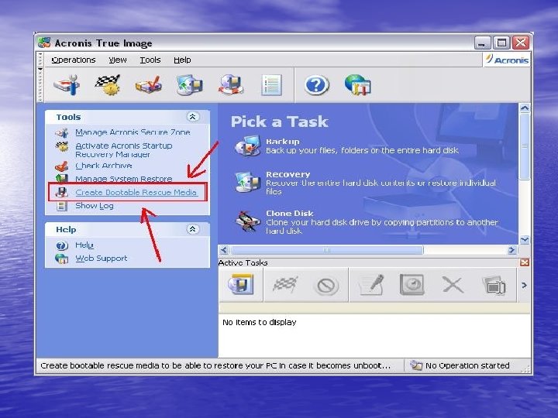
Task: Click the Recovery toolbar icon with green arrow
Action: point(190,84)
